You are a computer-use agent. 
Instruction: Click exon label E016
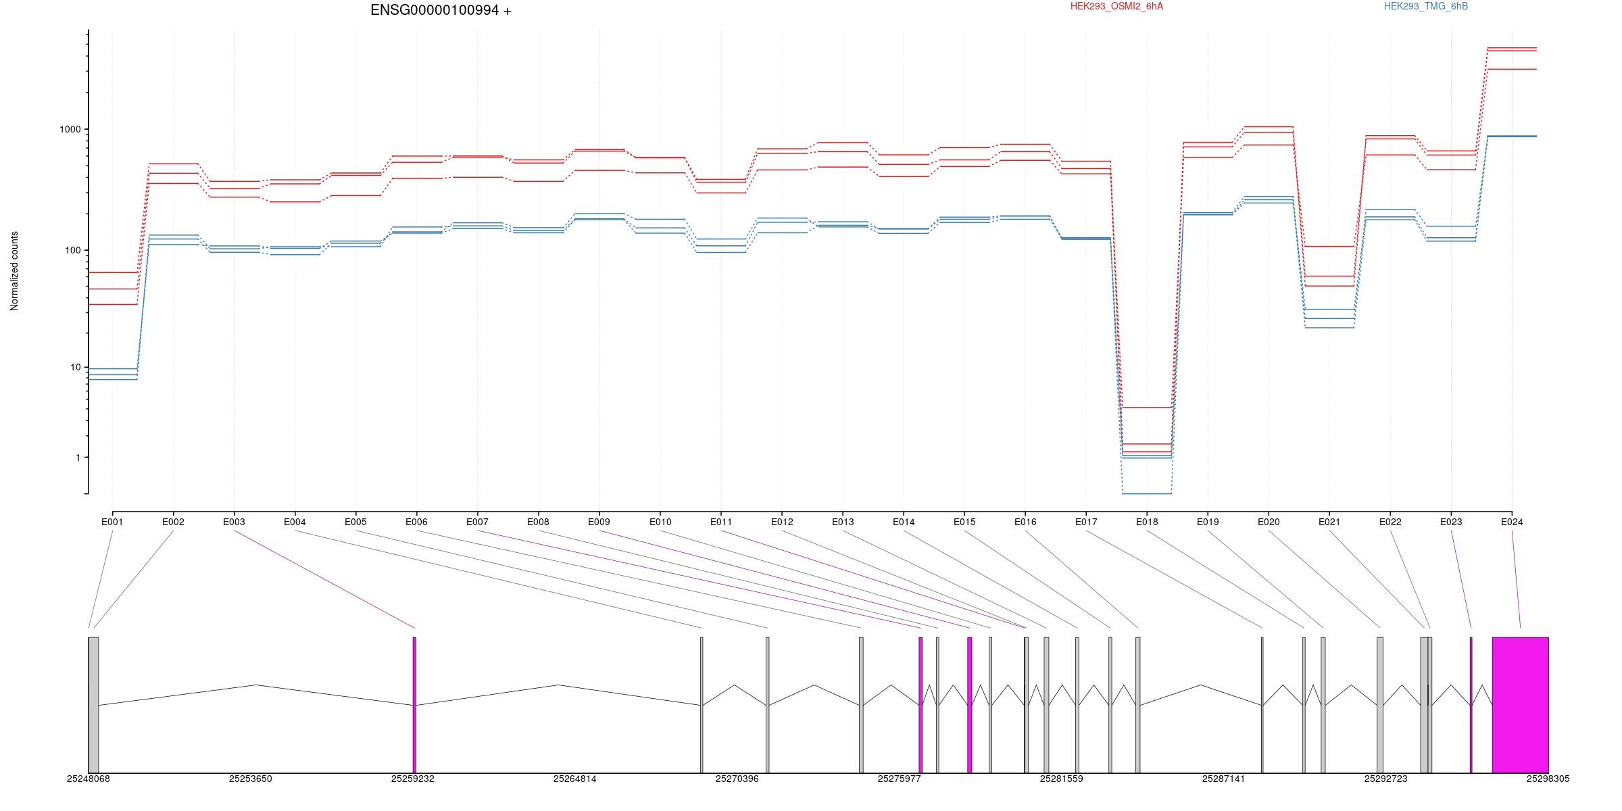click(1025, 522)
